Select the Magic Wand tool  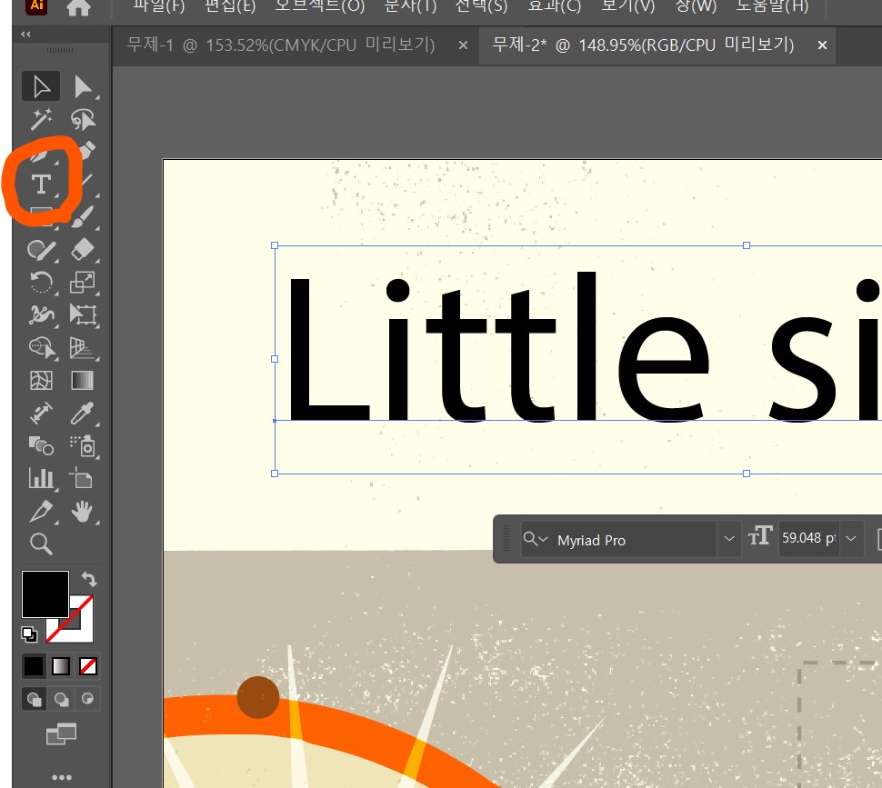coord(41,118)
